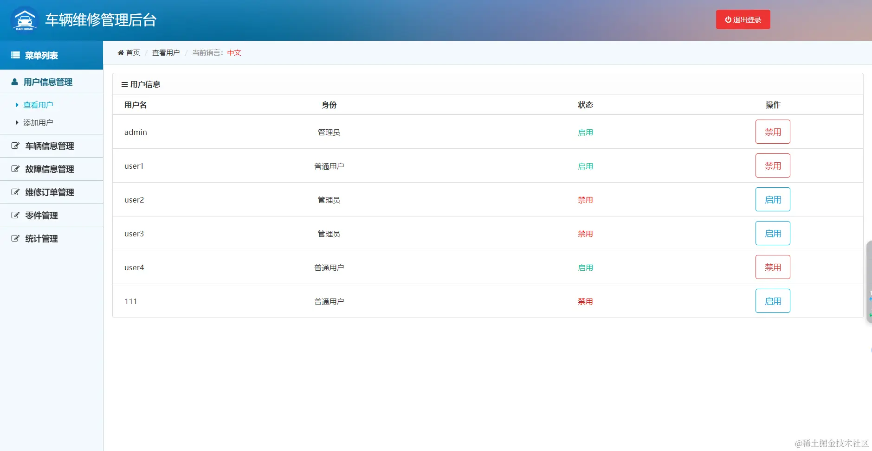Click username cell admin
Viewport: 872px width, 451px height.
136,132
